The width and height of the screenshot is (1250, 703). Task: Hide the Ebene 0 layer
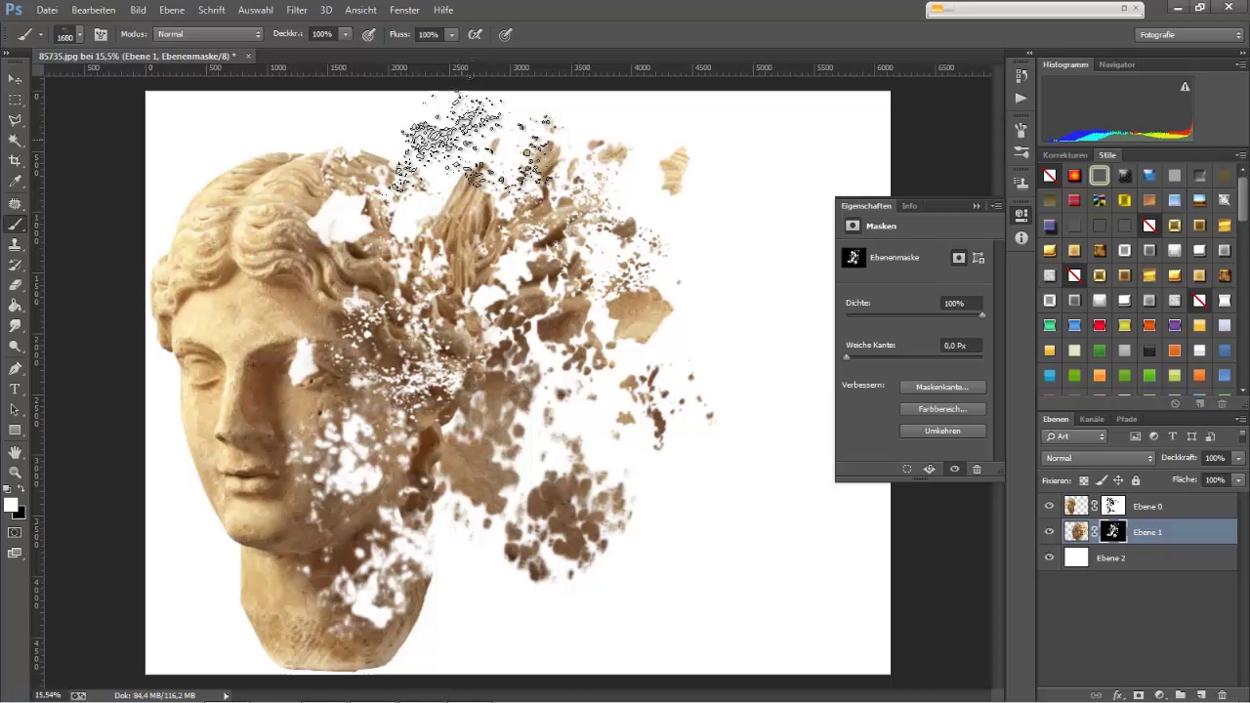[1049, 506]
